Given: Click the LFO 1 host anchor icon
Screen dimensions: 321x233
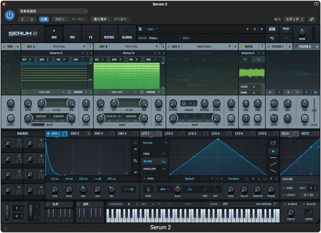Looking at the screenshot, I should (148, 189).
